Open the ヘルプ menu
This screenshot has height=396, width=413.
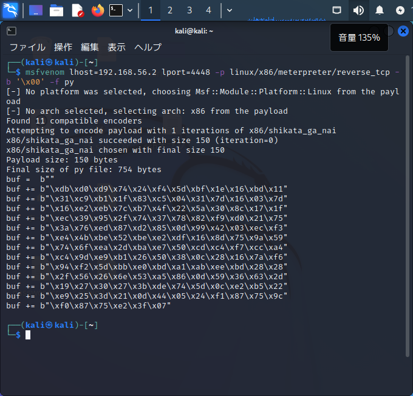coord(148,47)
